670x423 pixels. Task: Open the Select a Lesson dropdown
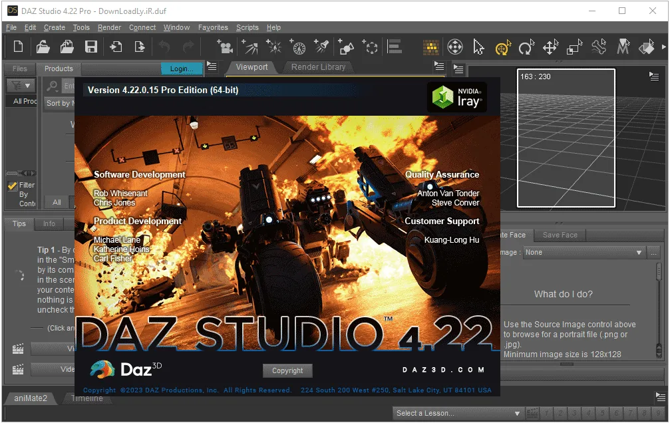(458, 413)
